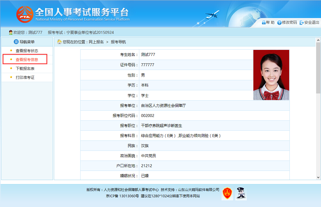Screen dimensions: 321x207
Task: Click the 户口所在地 value 21212
Action: coord(146,166)
